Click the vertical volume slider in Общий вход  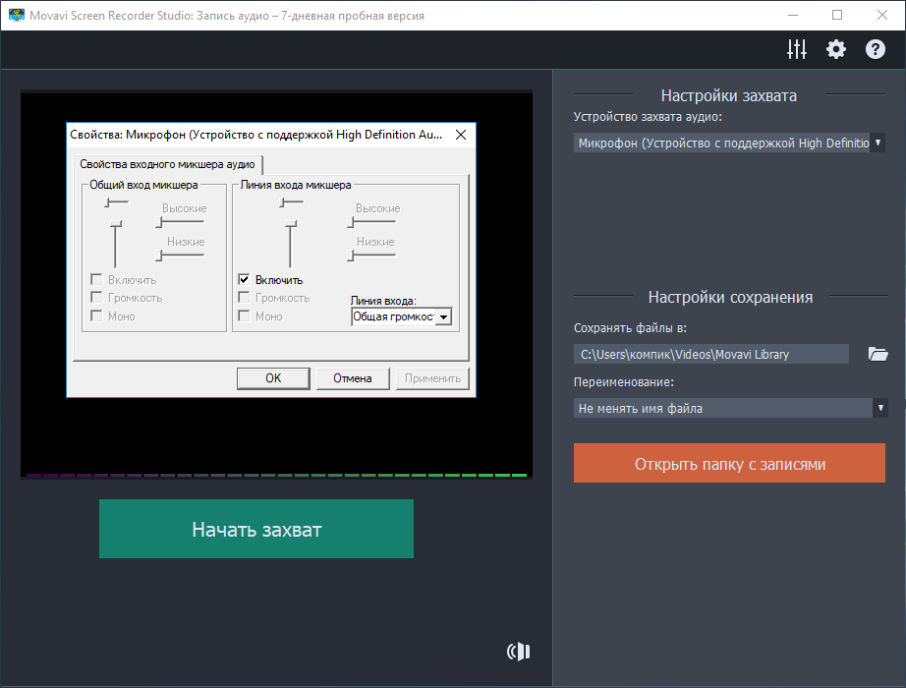[x=116, y=245]
